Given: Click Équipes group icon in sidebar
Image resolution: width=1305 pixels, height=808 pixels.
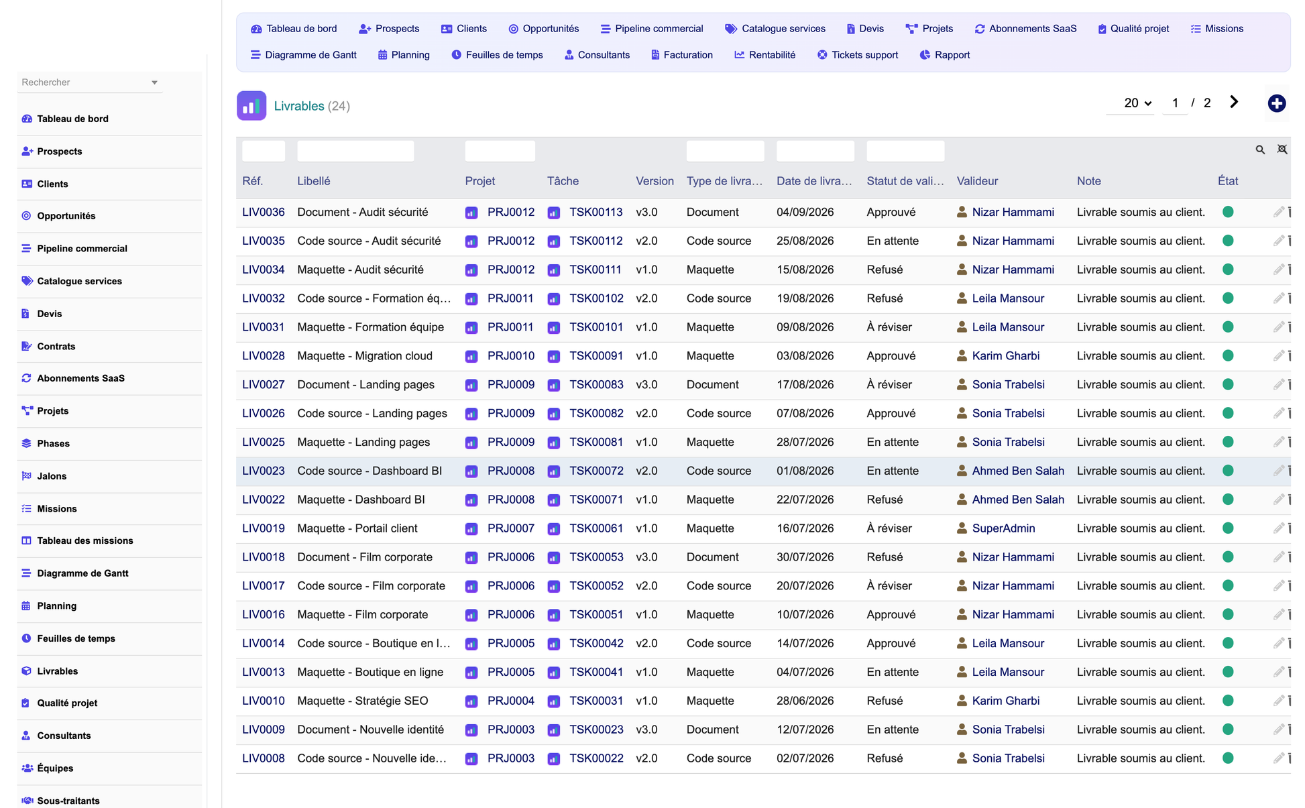Looking at the screenshot, I should [x=27, y=768].
